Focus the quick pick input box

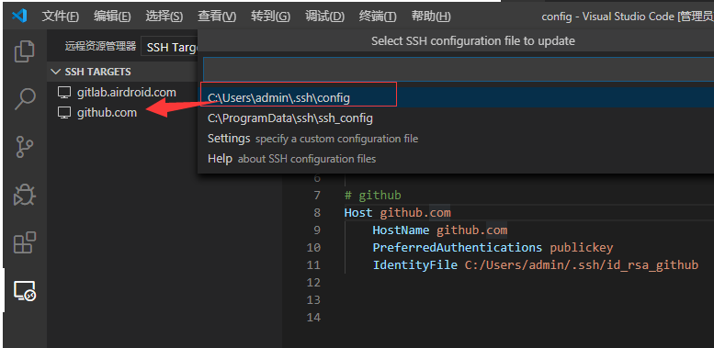pyautogui.click(x=459, y=69)
